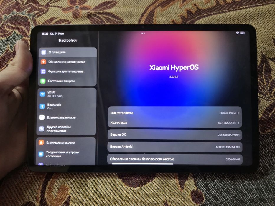Tap the blue Wi-Fi icon

42,94
